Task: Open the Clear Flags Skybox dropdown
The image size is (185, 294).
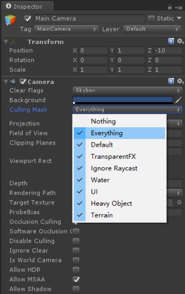Action: pyautogui.click(x=127, y=90)
